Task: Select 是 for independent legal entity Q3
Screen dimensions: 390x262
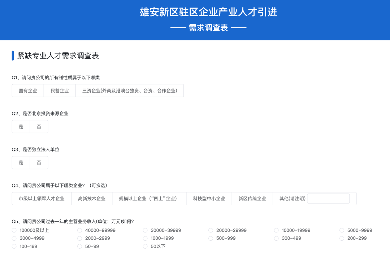Action: 21,163
